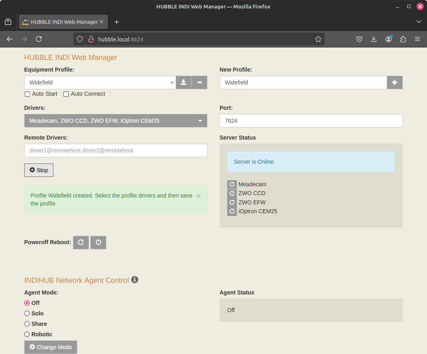Click the Agent Status Off text
Viewport: 427px width, 354px height.
tap(231, 310)
